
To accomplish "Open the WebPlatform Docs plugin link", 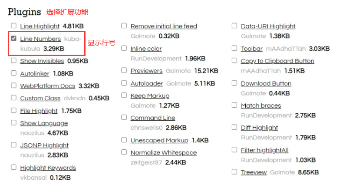I will coord(47,86).
